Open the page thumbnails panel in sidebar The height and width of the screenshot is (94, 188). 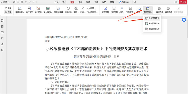point(2,26)
